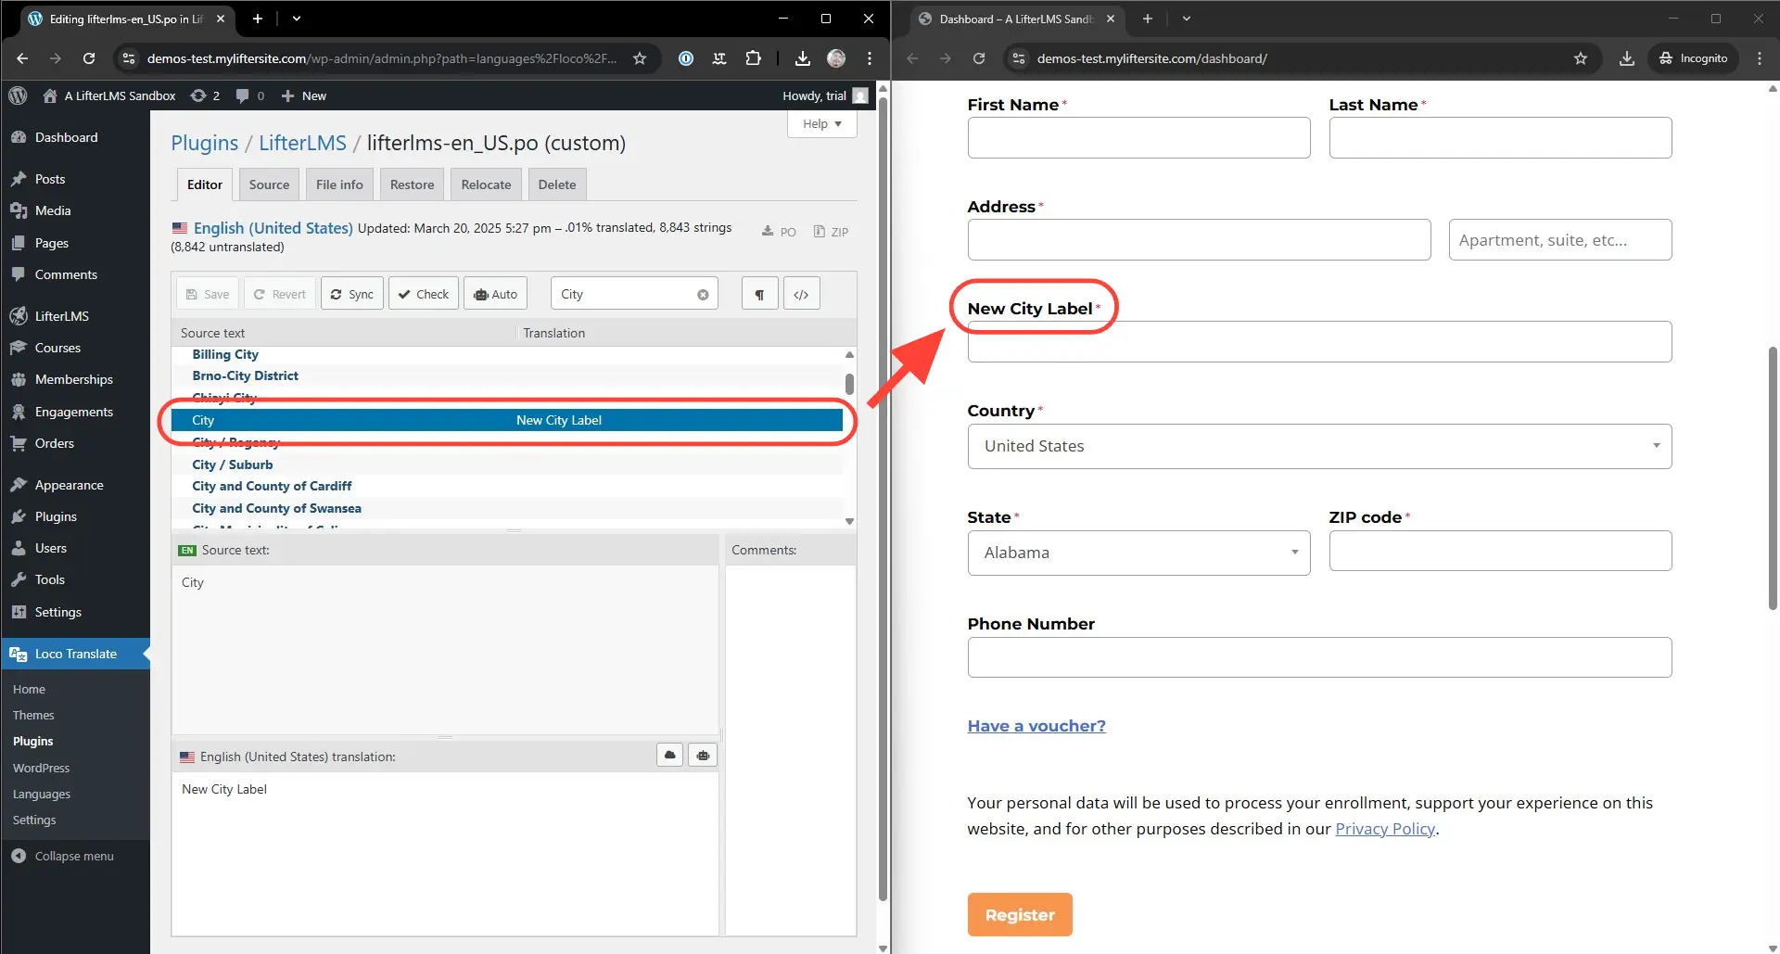This screenshot has height=954, width=1780.
Task: Download the ZIP archive
Action: (x=831, y=232)
